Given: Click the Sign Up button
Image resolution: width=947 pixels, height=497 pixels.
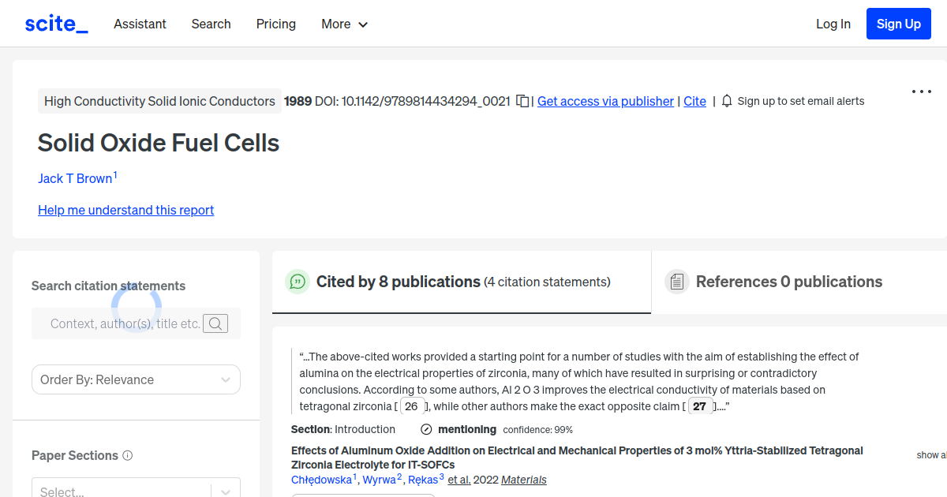Looking at the screenshot, I should tap(898, 24).
